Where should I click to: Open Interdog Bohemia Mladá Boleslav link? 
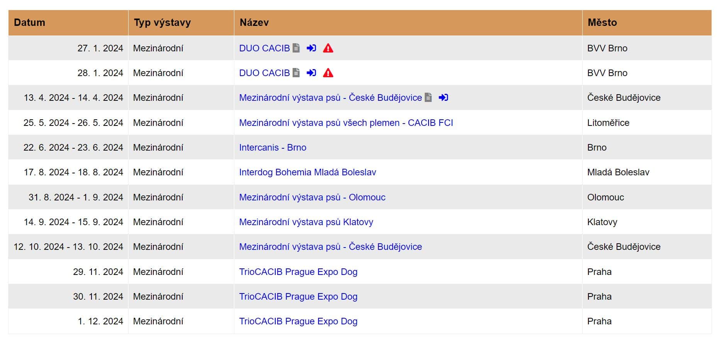click(x=308, y=172)
